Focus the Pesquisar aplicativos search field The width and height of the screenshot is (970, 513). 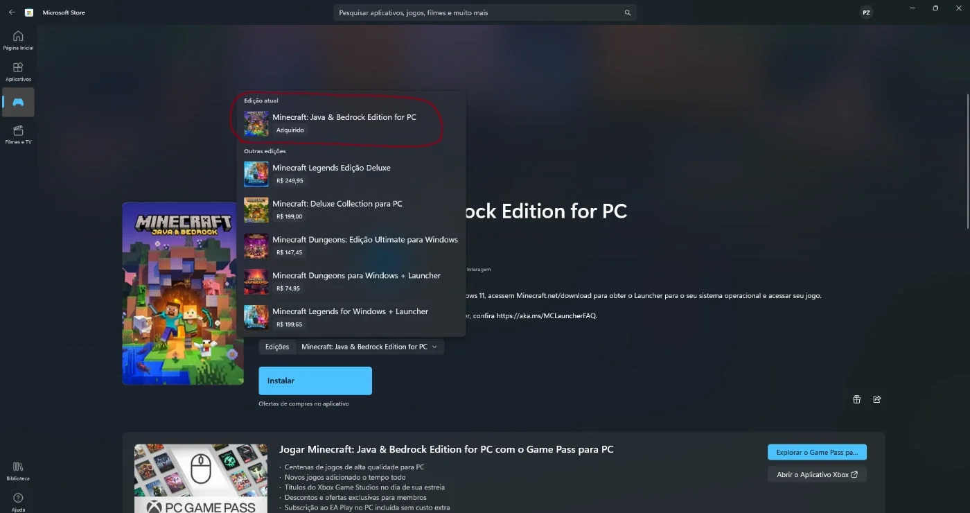[485, 12]
